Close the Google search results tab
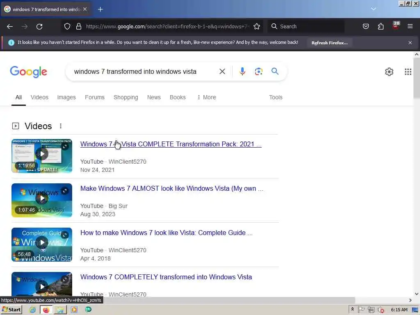420x315 pixels. pyautogui.click(x=85, y=9)
